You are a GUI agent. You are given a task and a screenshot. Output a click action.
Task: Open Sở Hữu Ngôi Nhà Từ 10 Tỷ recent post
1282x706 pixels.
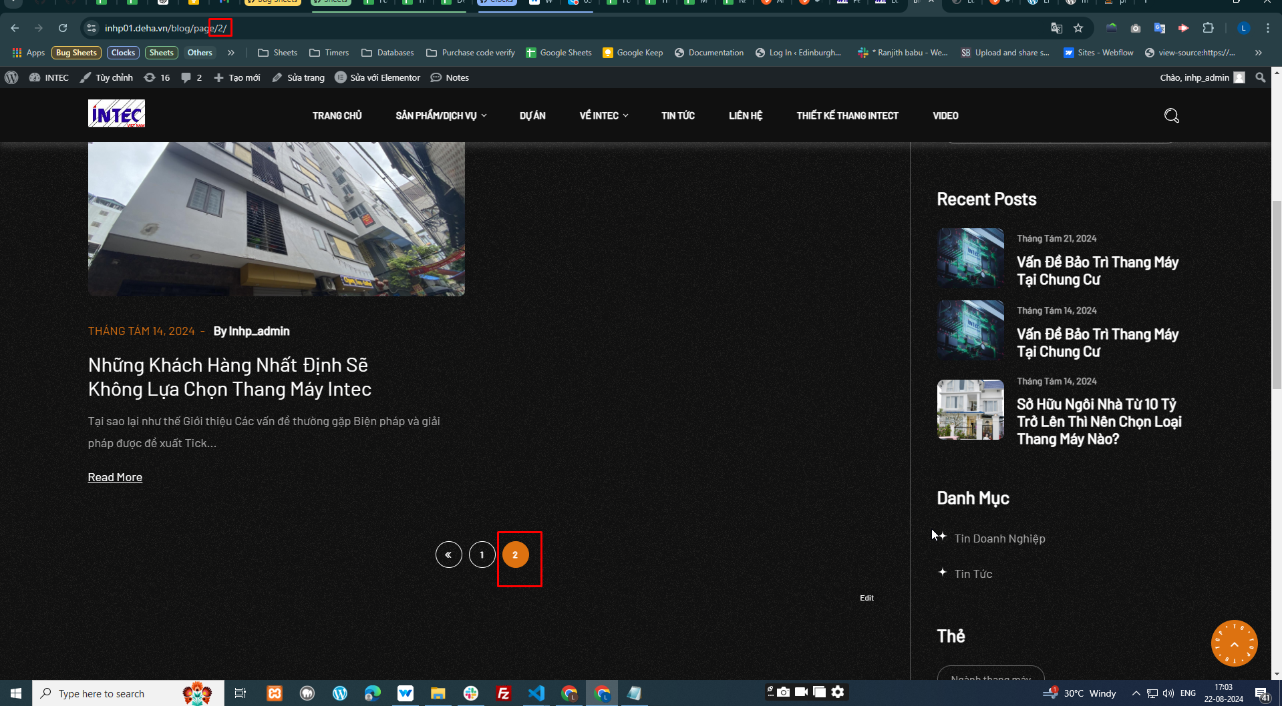click(1099, 422)
